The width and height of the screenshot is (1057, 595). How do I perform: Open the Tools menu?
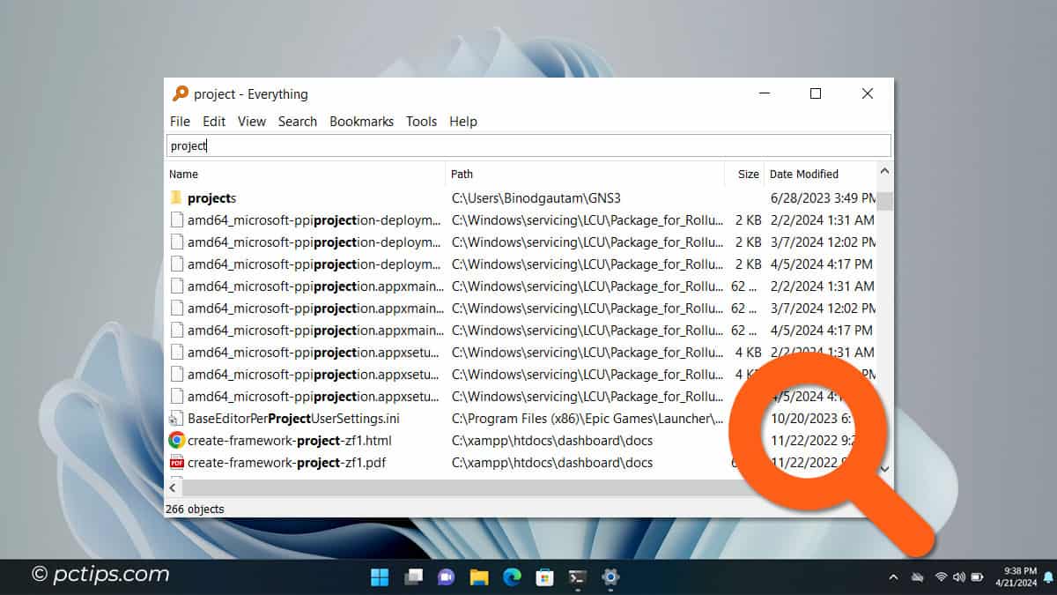421,121
